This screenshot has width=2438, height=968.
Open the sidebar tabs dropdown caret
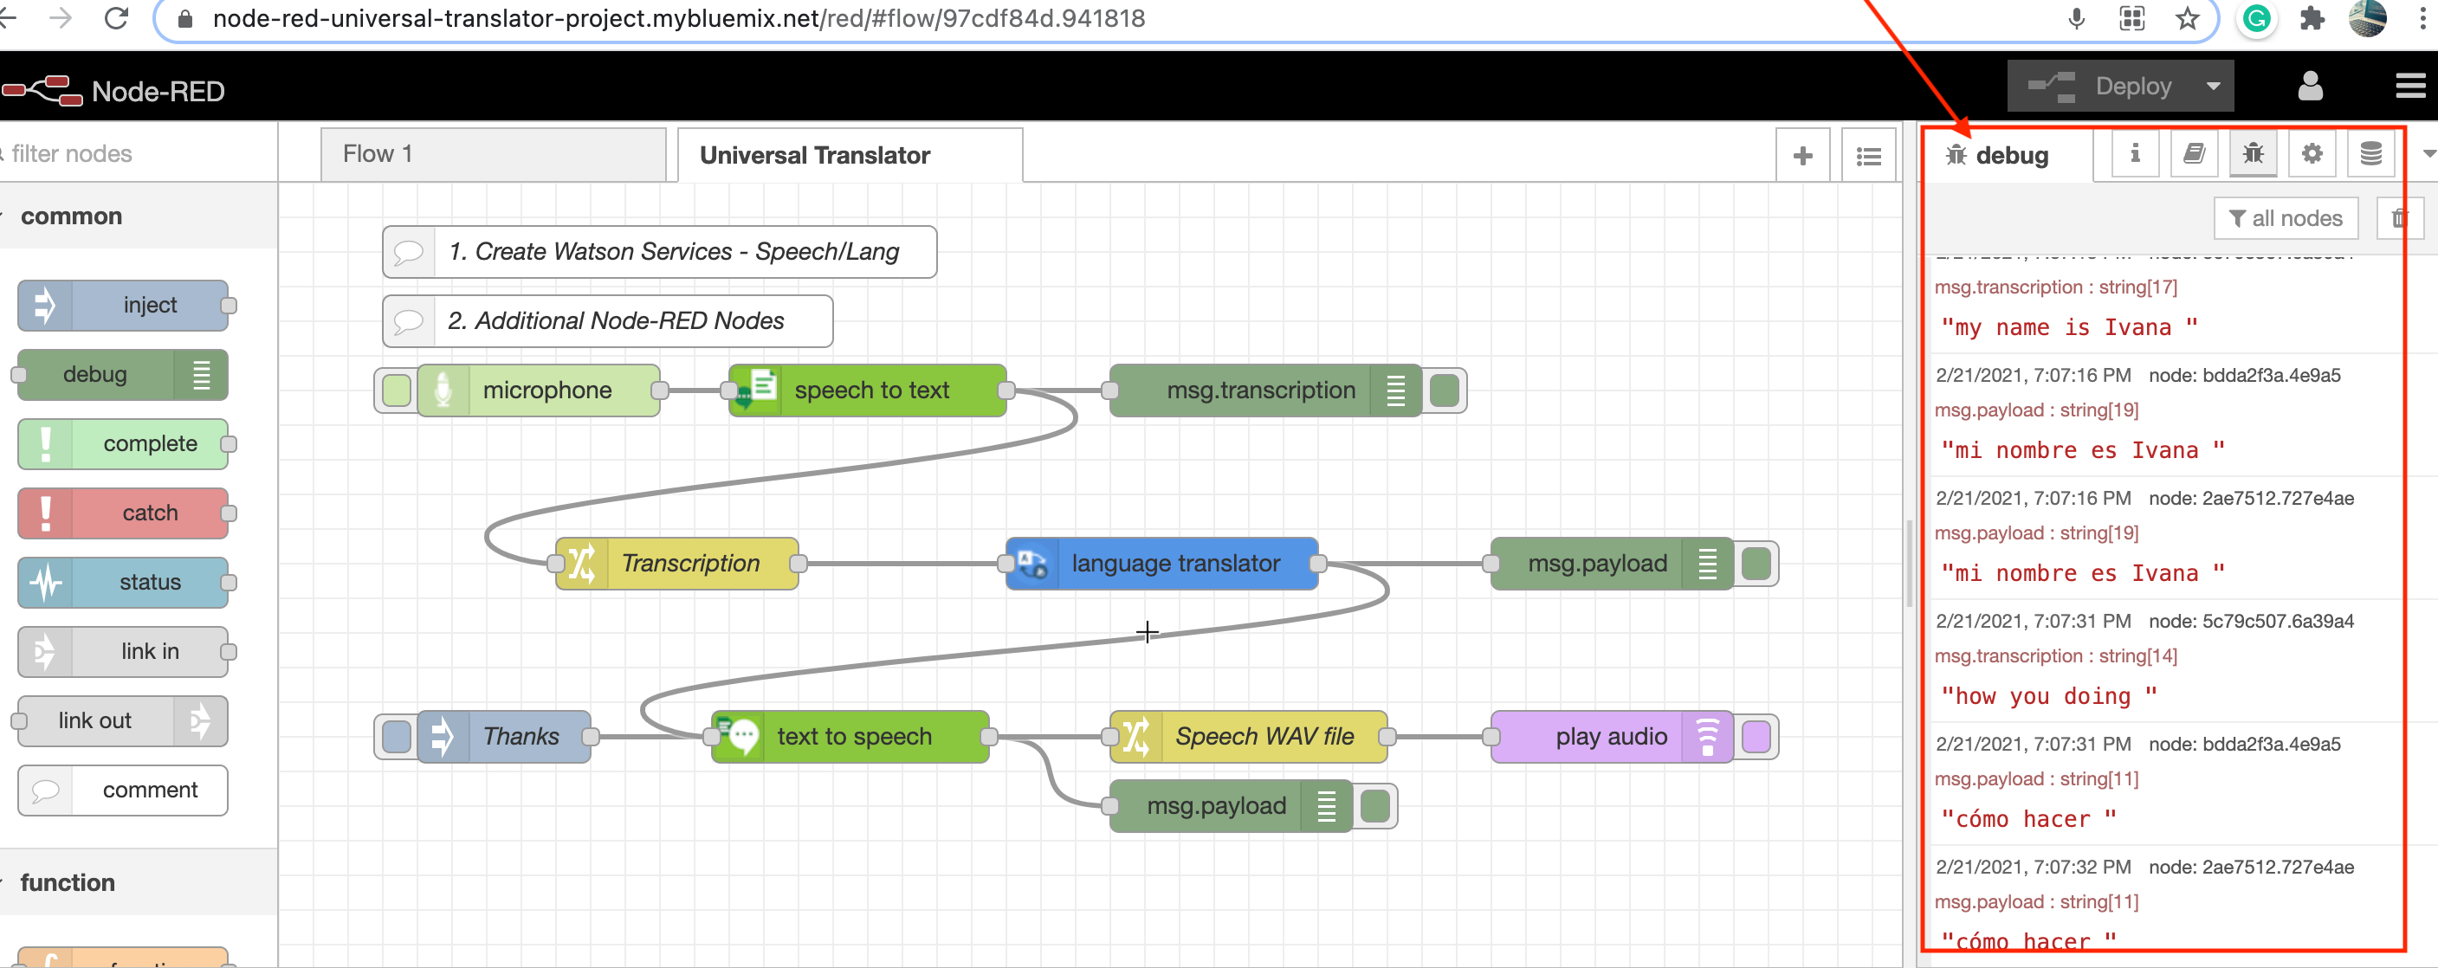point(2426,154)
